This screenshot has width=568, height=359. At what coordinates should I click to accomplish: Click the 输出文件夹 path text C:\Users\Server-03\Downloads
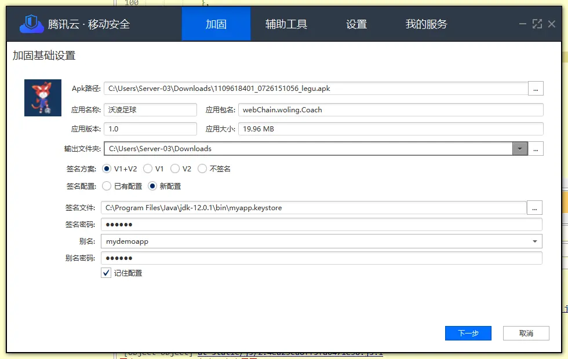click(x=160, y=149)
